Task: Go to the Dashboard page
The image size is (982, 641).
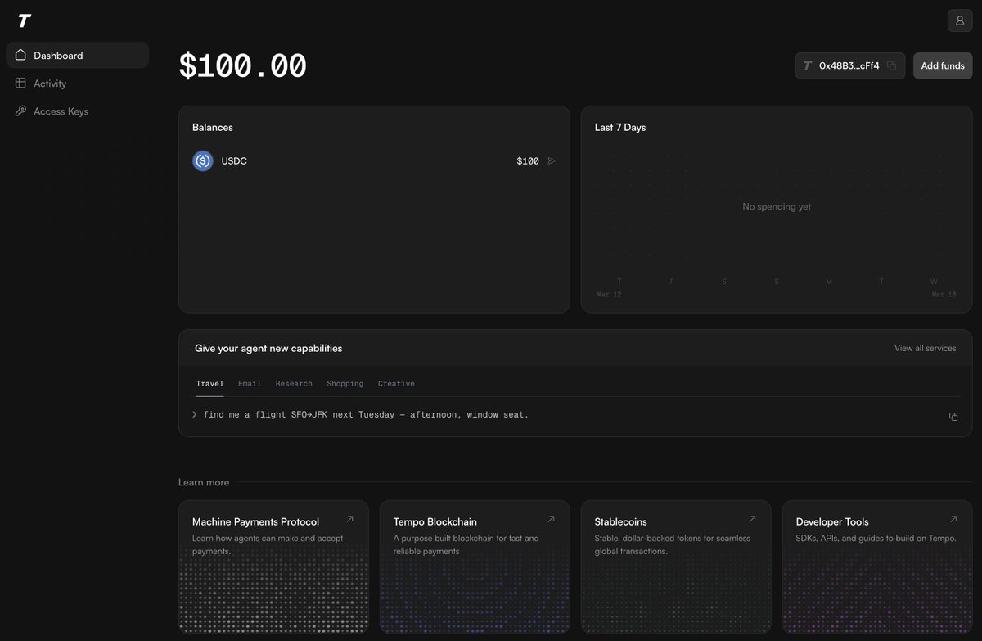Action: click(x=78, y=55)
